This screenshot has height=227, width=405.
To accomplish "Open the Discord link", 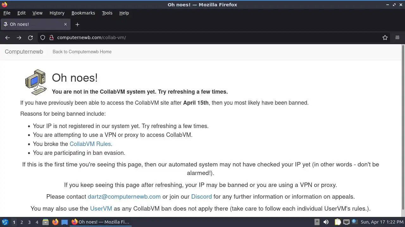I will [x=201, y=196].
